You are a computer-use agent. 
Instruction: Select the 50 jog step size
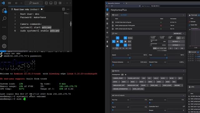tap(127, 48)
